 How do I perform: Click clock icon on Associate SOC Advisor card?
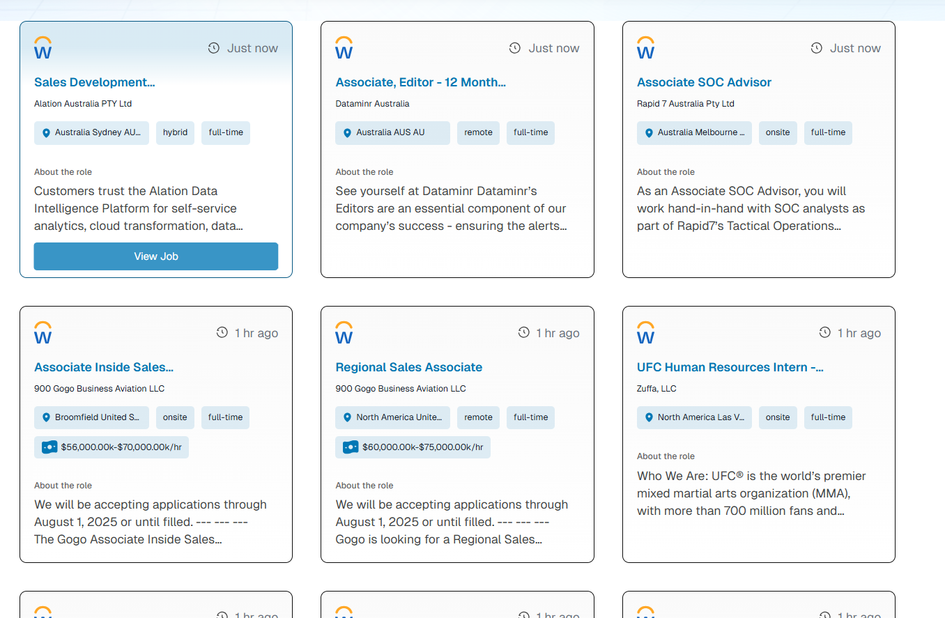[817, 48]
